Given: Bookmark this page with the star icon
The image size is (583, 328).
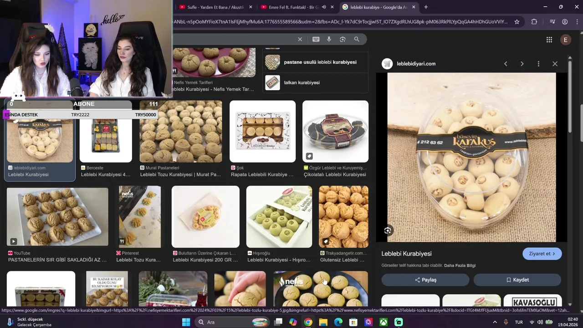Looking at the screenshot, I should [x=517, y=21].
